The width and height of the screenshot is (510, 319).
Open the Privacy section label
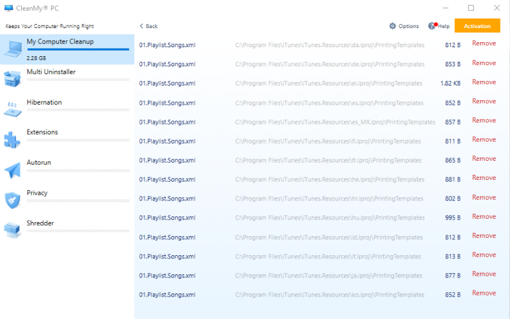tap(37, 193)
